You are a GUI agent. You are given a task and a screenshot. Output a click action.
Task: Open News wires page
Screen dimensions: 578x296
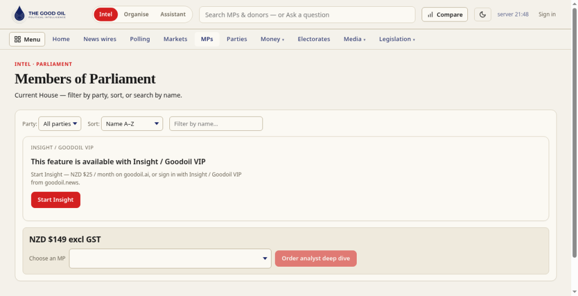(99, 39)
